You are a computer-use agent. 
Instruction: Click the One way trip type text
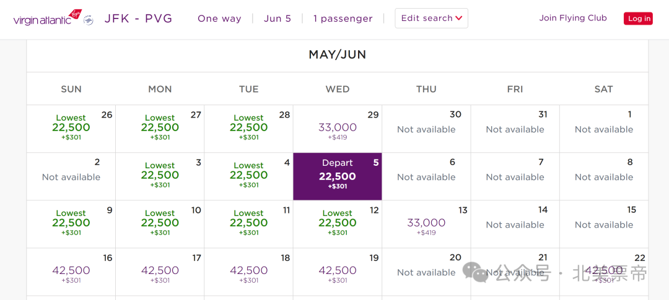219,19
